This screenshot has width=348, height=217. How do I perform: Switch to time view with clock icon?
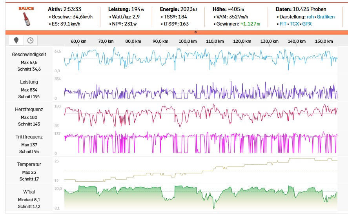[30, 40]
